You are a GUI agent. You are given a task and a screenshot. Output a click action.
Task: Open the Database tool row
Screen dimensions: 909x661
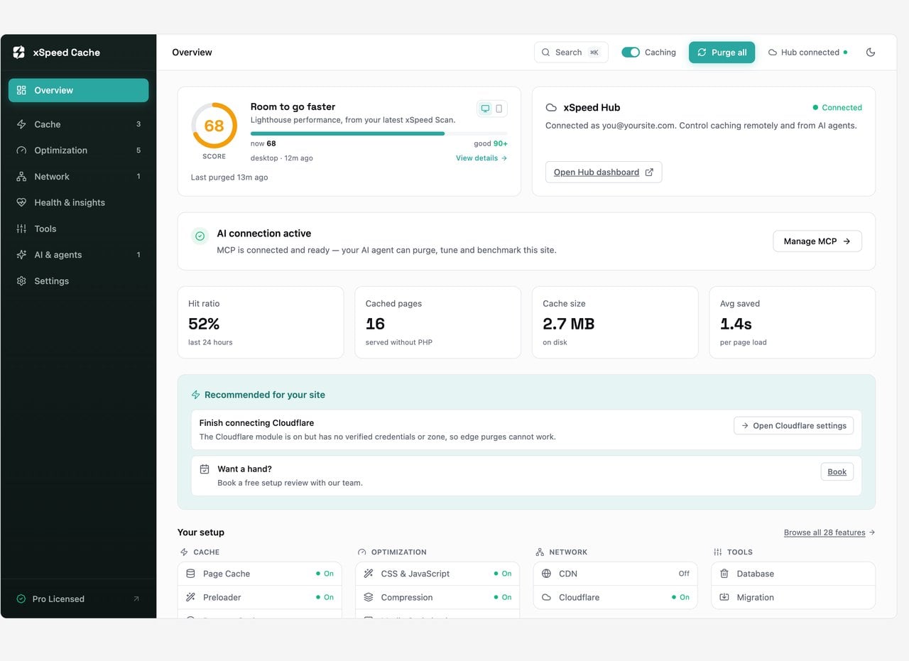click(793, 574)
